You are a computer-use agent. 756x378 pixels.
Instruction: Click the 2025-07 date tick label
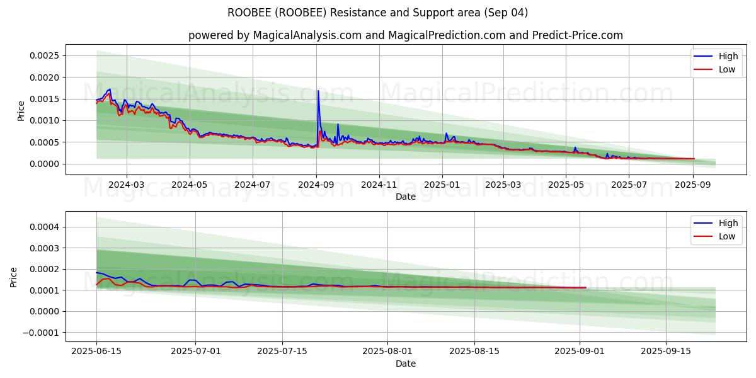629,185
